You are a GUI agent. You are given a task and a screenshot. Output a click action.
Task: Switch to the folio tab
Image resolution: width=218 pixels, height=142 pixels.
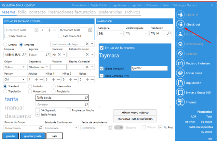click(22, 12)
